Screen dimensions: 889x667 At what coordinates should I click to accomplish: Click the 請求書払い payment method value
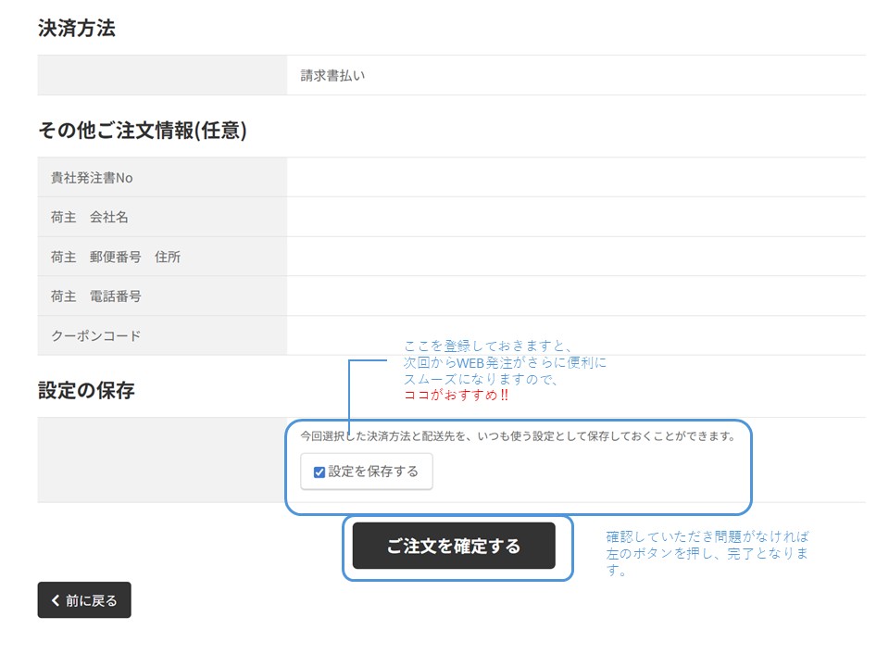click(332, 76)
